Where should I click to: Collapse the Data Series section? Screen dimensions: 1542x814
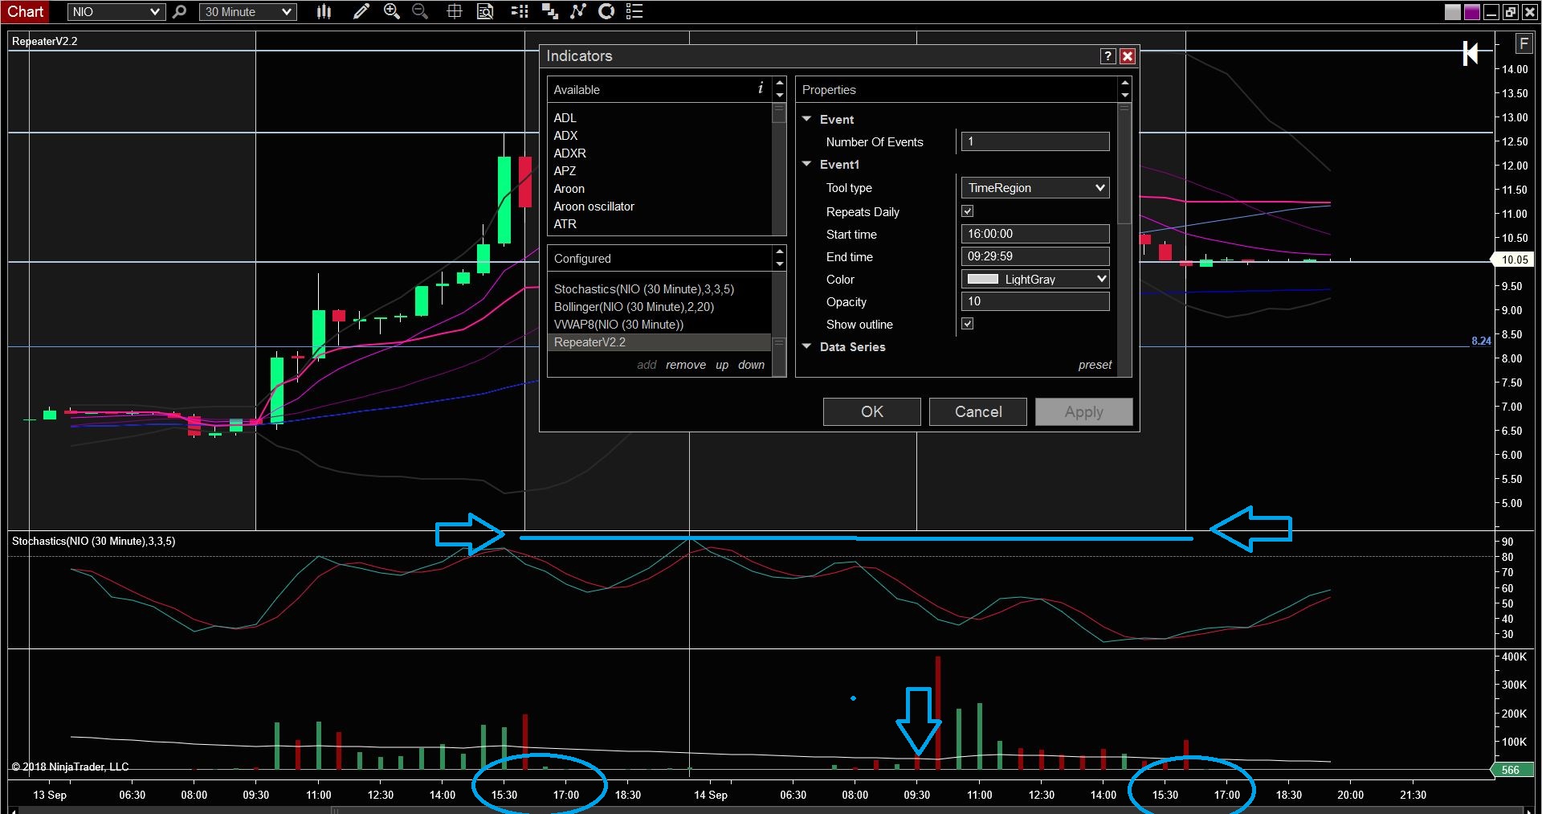click(807, 346)
